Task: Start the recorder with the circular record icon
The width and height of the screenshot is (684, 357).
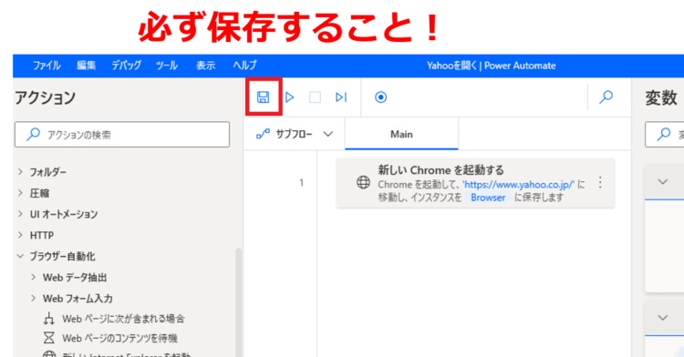Action: 381,97
